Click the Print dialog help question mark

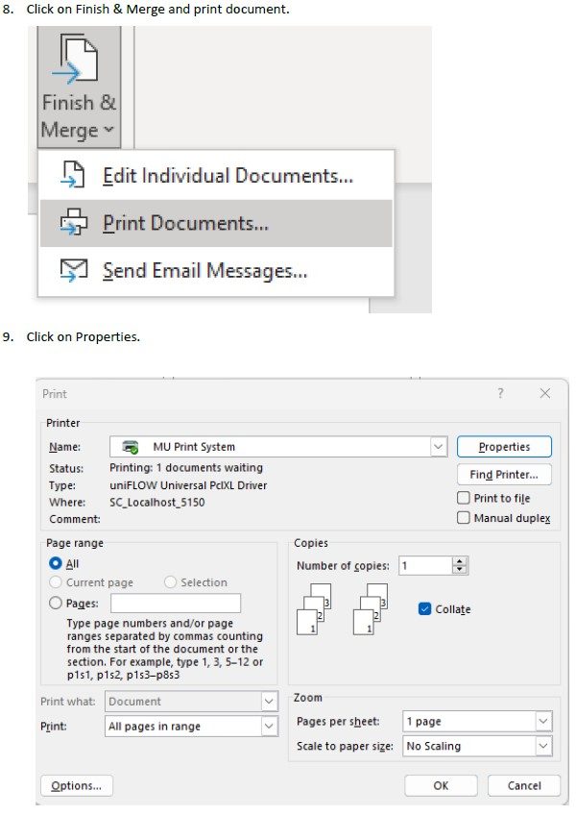click(x=500, y=394)
